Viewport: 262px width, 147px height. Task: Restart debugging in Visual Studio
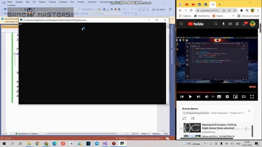[119, 9]
